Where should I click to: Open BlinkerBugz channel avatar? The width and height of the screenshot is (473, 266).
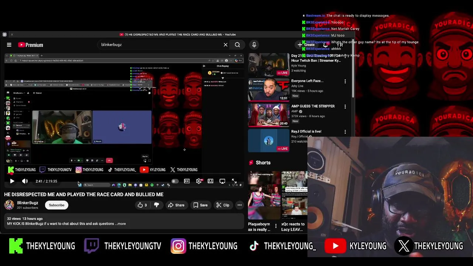pyautogui.click(x=9, y=205)
